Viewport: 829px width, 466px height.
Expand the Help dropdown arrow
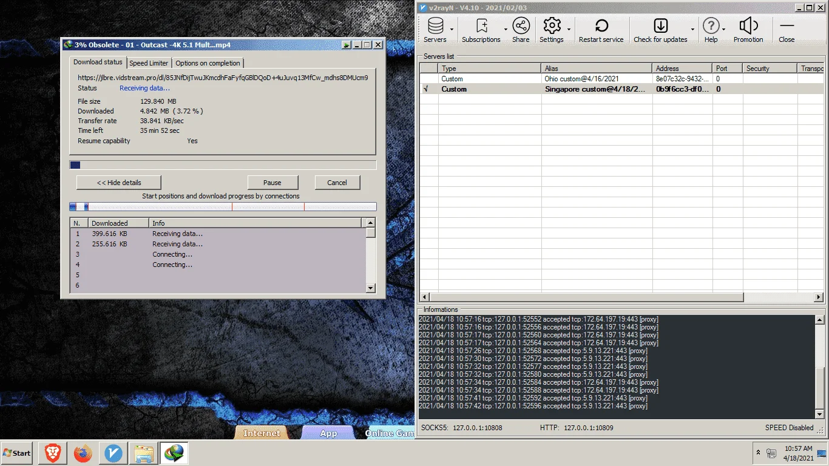724,30
